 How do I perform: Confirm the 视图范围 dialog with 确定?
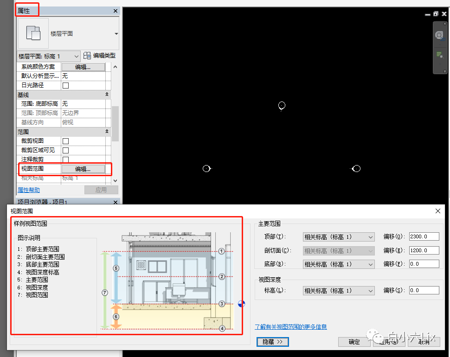[354, 342]
